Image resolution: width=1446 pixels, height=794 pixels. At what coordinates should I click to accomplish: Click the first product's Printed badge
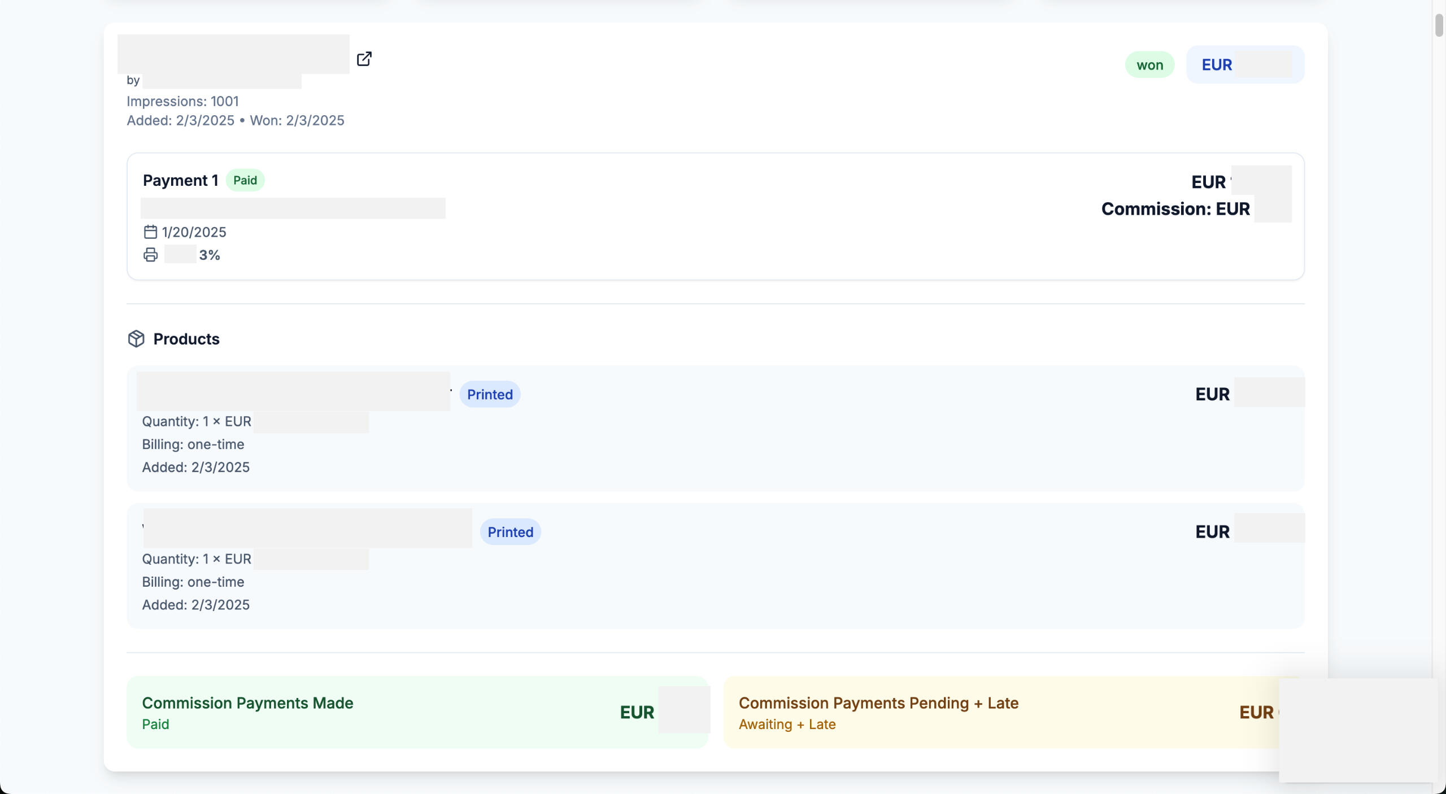490,394
